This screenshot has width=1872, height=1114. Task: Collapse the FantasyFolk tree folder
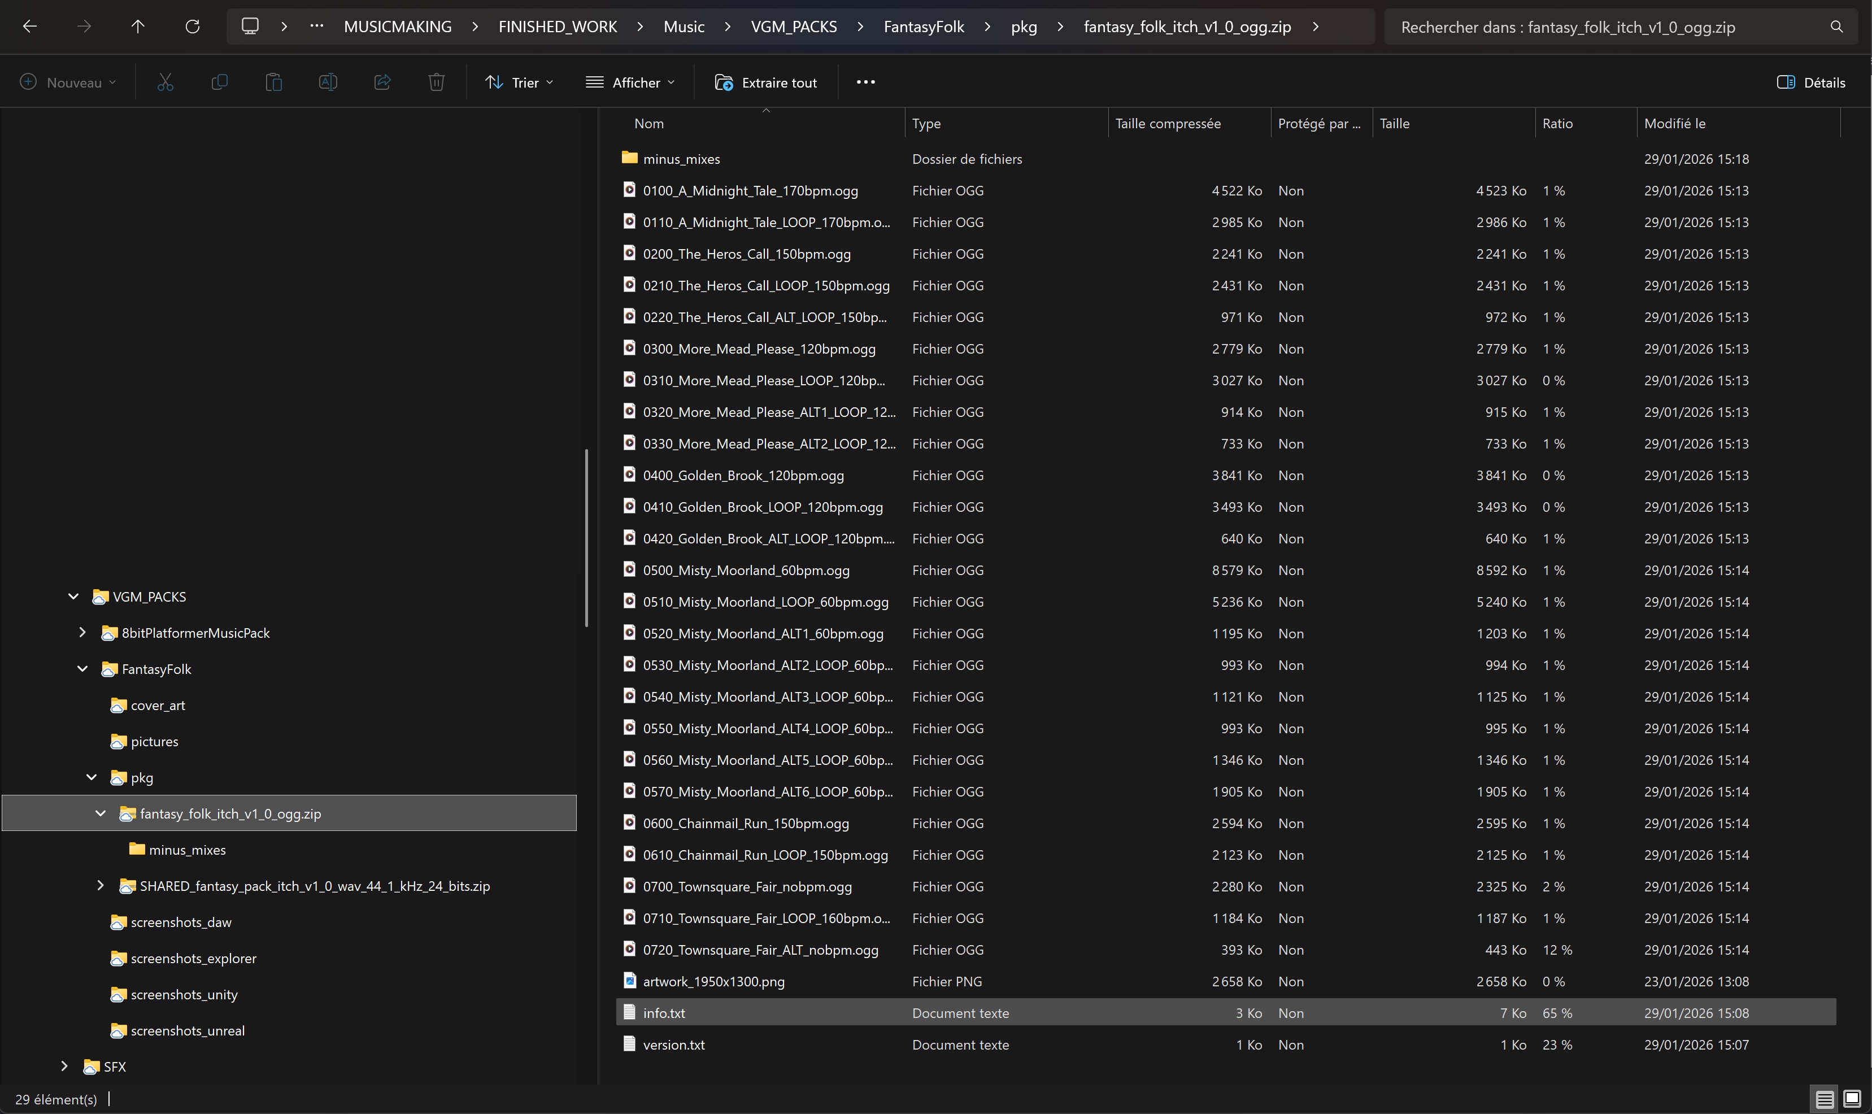(x=82, y=669)
